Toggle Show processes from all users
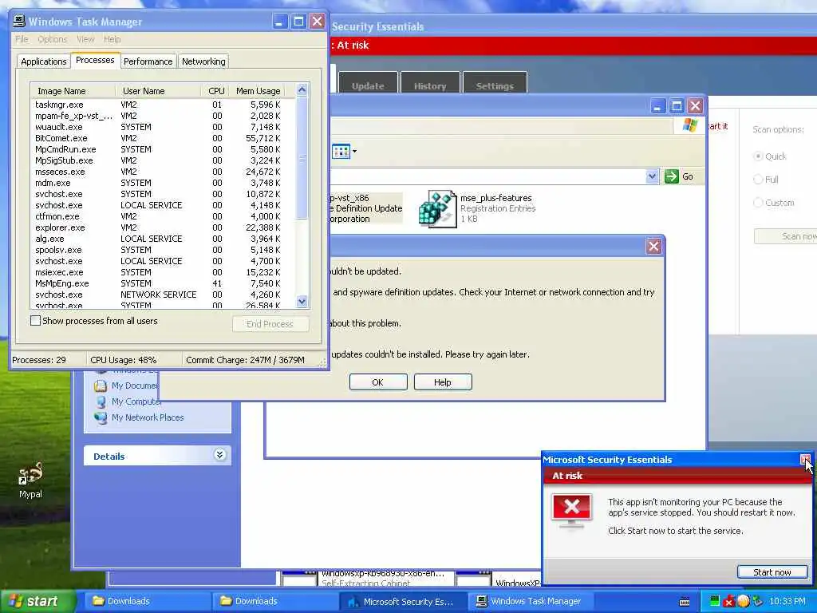 [x=35, y=321]
